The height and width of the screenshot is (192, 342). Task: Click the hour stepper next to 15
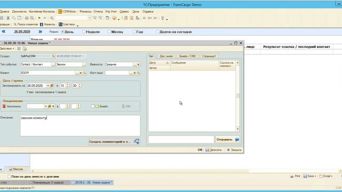click(67, 85)
